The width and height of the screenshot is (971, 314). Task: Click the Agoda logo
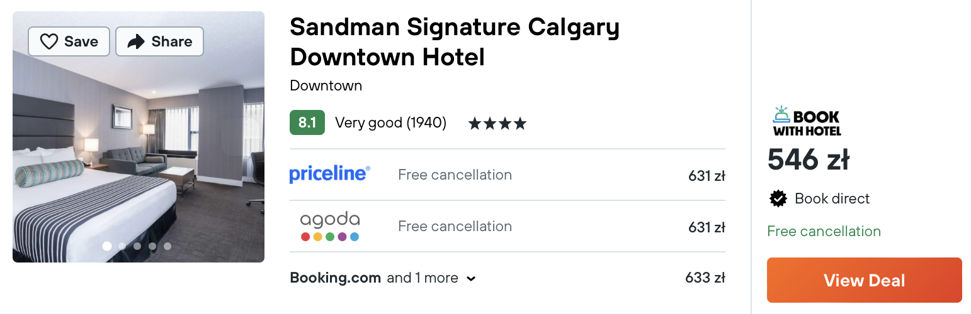(x=330, y=227)
